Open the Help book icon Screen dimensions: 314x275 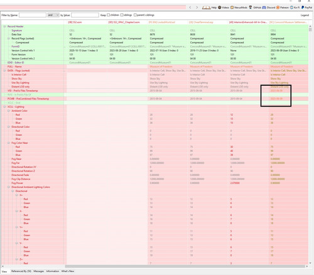[x=206, y=8]
